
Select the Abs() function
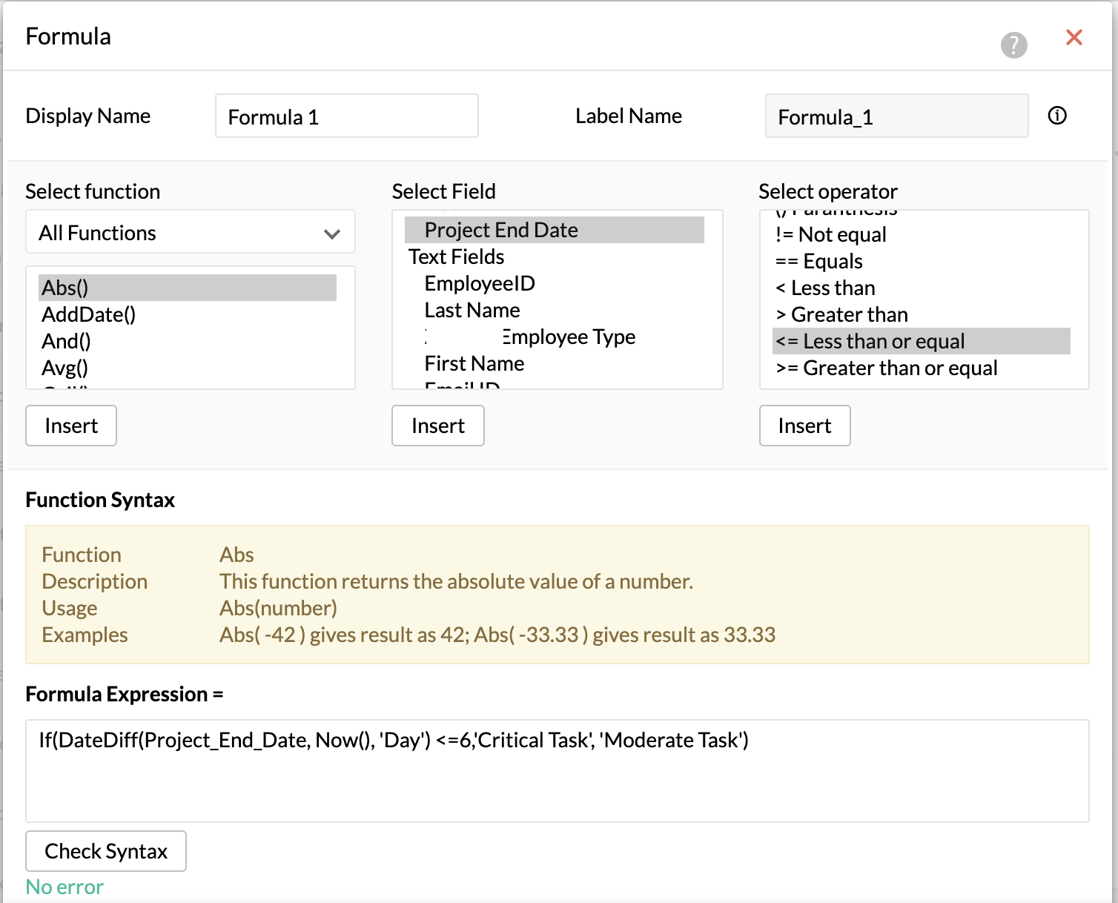pos(188,288)
